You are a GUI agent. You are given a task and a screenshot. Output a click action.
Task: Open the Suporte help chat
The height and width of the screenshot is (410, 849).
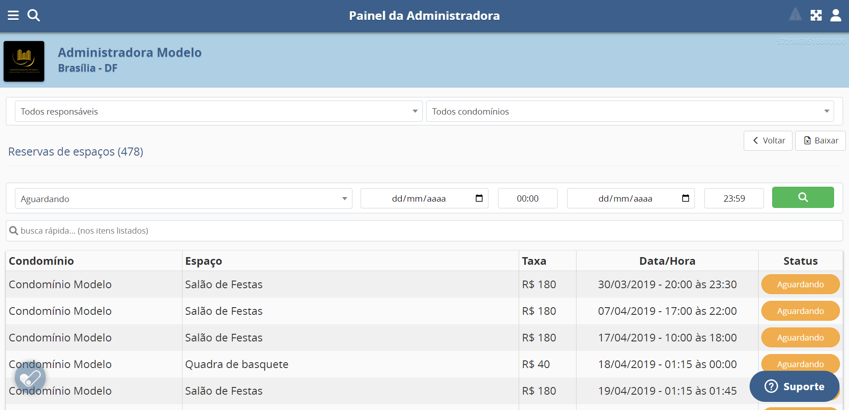click(794, 387)
